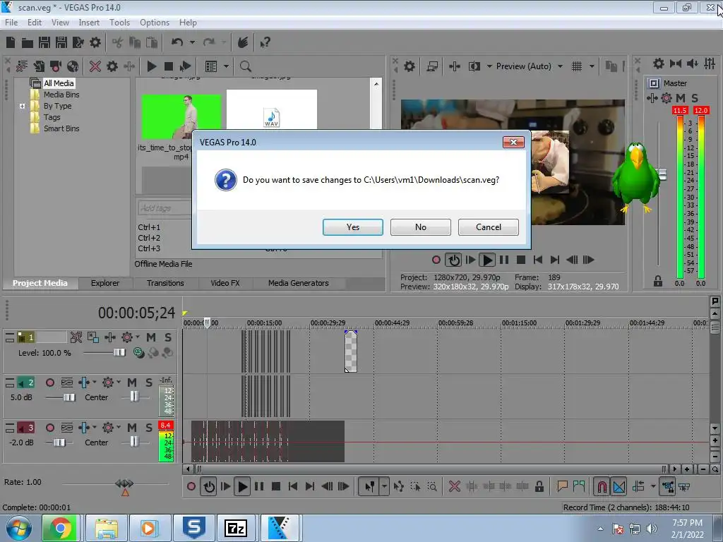The width and height of the screenshot is (723, 542).
Task: Open the Overlays grid dropdown arrow
Action: (592, 66)
